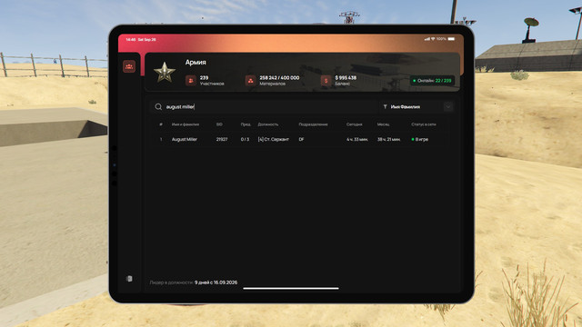Viewport: 582px width, 327px height.
Task: Sort by Пред. column header
Action: click(x=246, y=124)
